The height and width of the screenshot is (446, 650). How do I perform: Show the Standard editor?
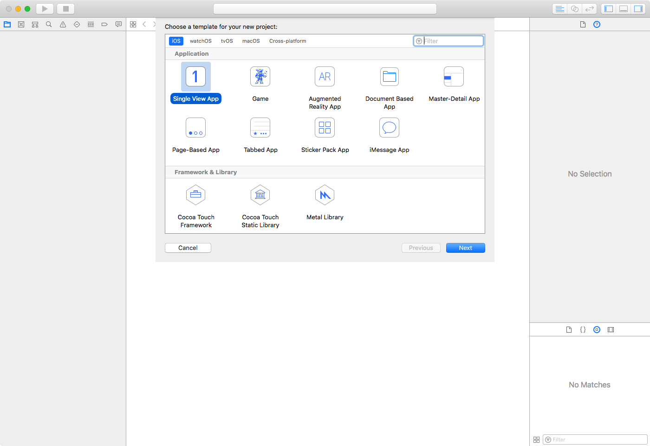coord(559,9)
